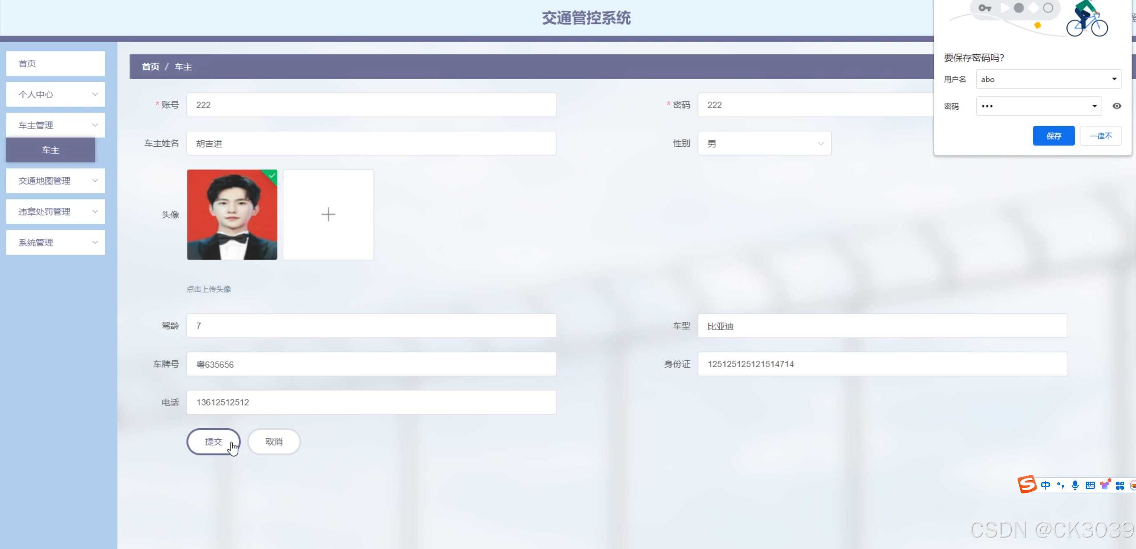Viewport: 1136px width, 549px height.
Task: Submit the form with 提交 button
Action: 213,441
